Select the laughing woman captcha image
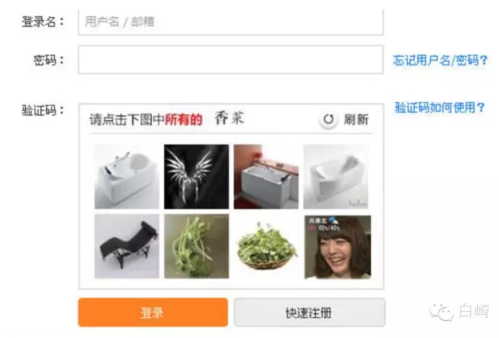This screenshot has height=338, width=499. point(338,248)
